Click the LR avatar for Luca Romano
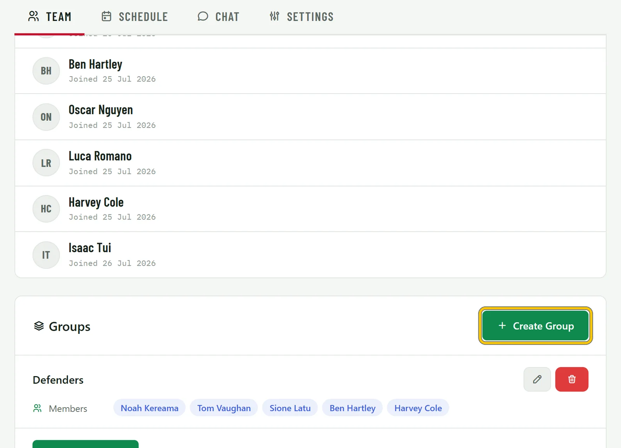Image resolution: width=621 pixels, height=448 pixels. pos(46,163)
